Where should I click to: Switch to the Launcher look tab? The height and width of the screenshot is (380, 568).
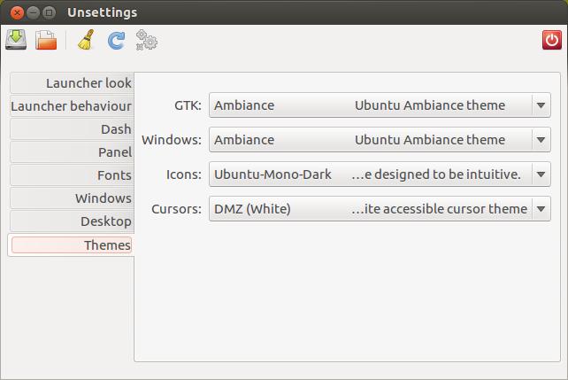click(72, 83)
